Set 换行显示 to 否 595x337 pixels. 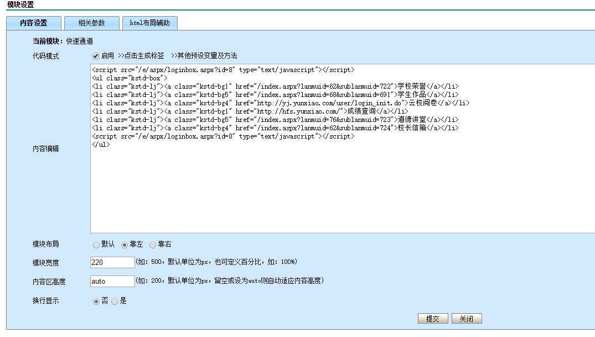[97, 301]
